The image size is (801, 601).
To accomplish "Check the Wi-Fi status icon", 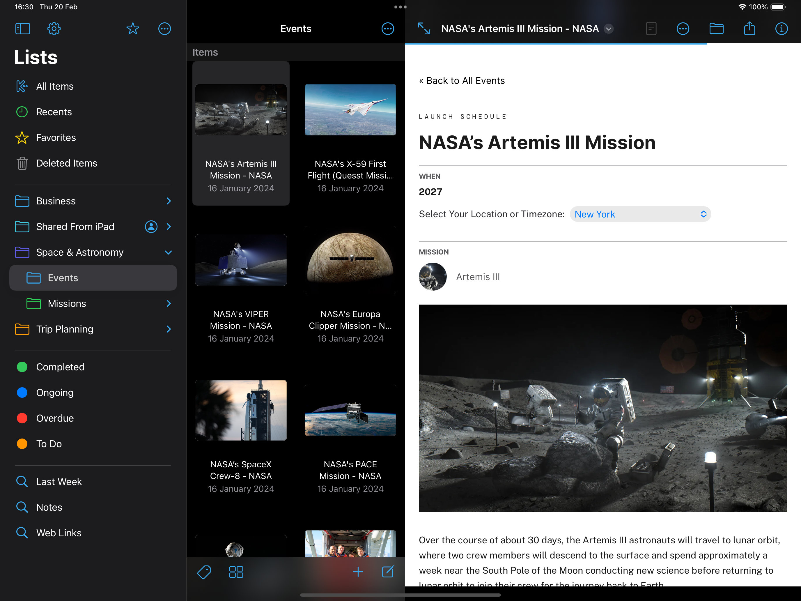I will (x=742, y=7).
